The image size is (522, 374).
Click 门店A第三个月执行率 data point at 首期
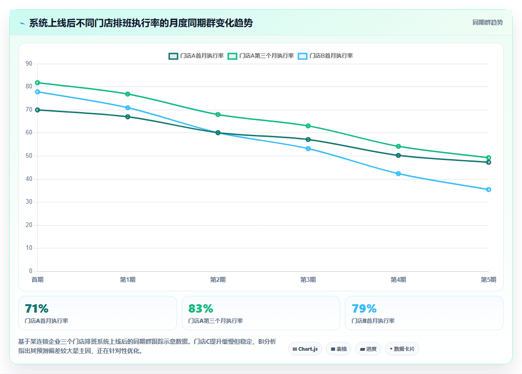pyautogui.click(x=38, y=83)
